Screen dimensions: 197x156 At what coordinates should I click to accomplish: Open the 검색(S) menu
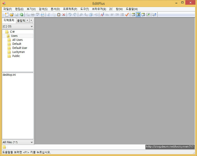pos(43,9)
